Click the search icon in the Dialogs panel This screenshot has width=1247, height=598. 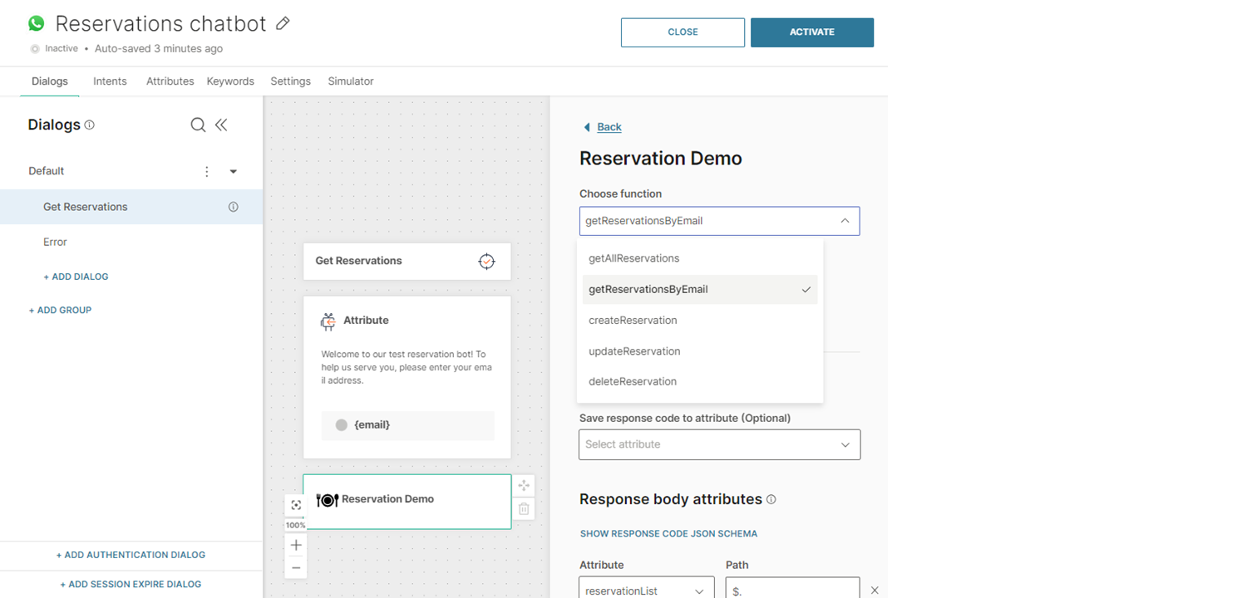tap(198, 125)
